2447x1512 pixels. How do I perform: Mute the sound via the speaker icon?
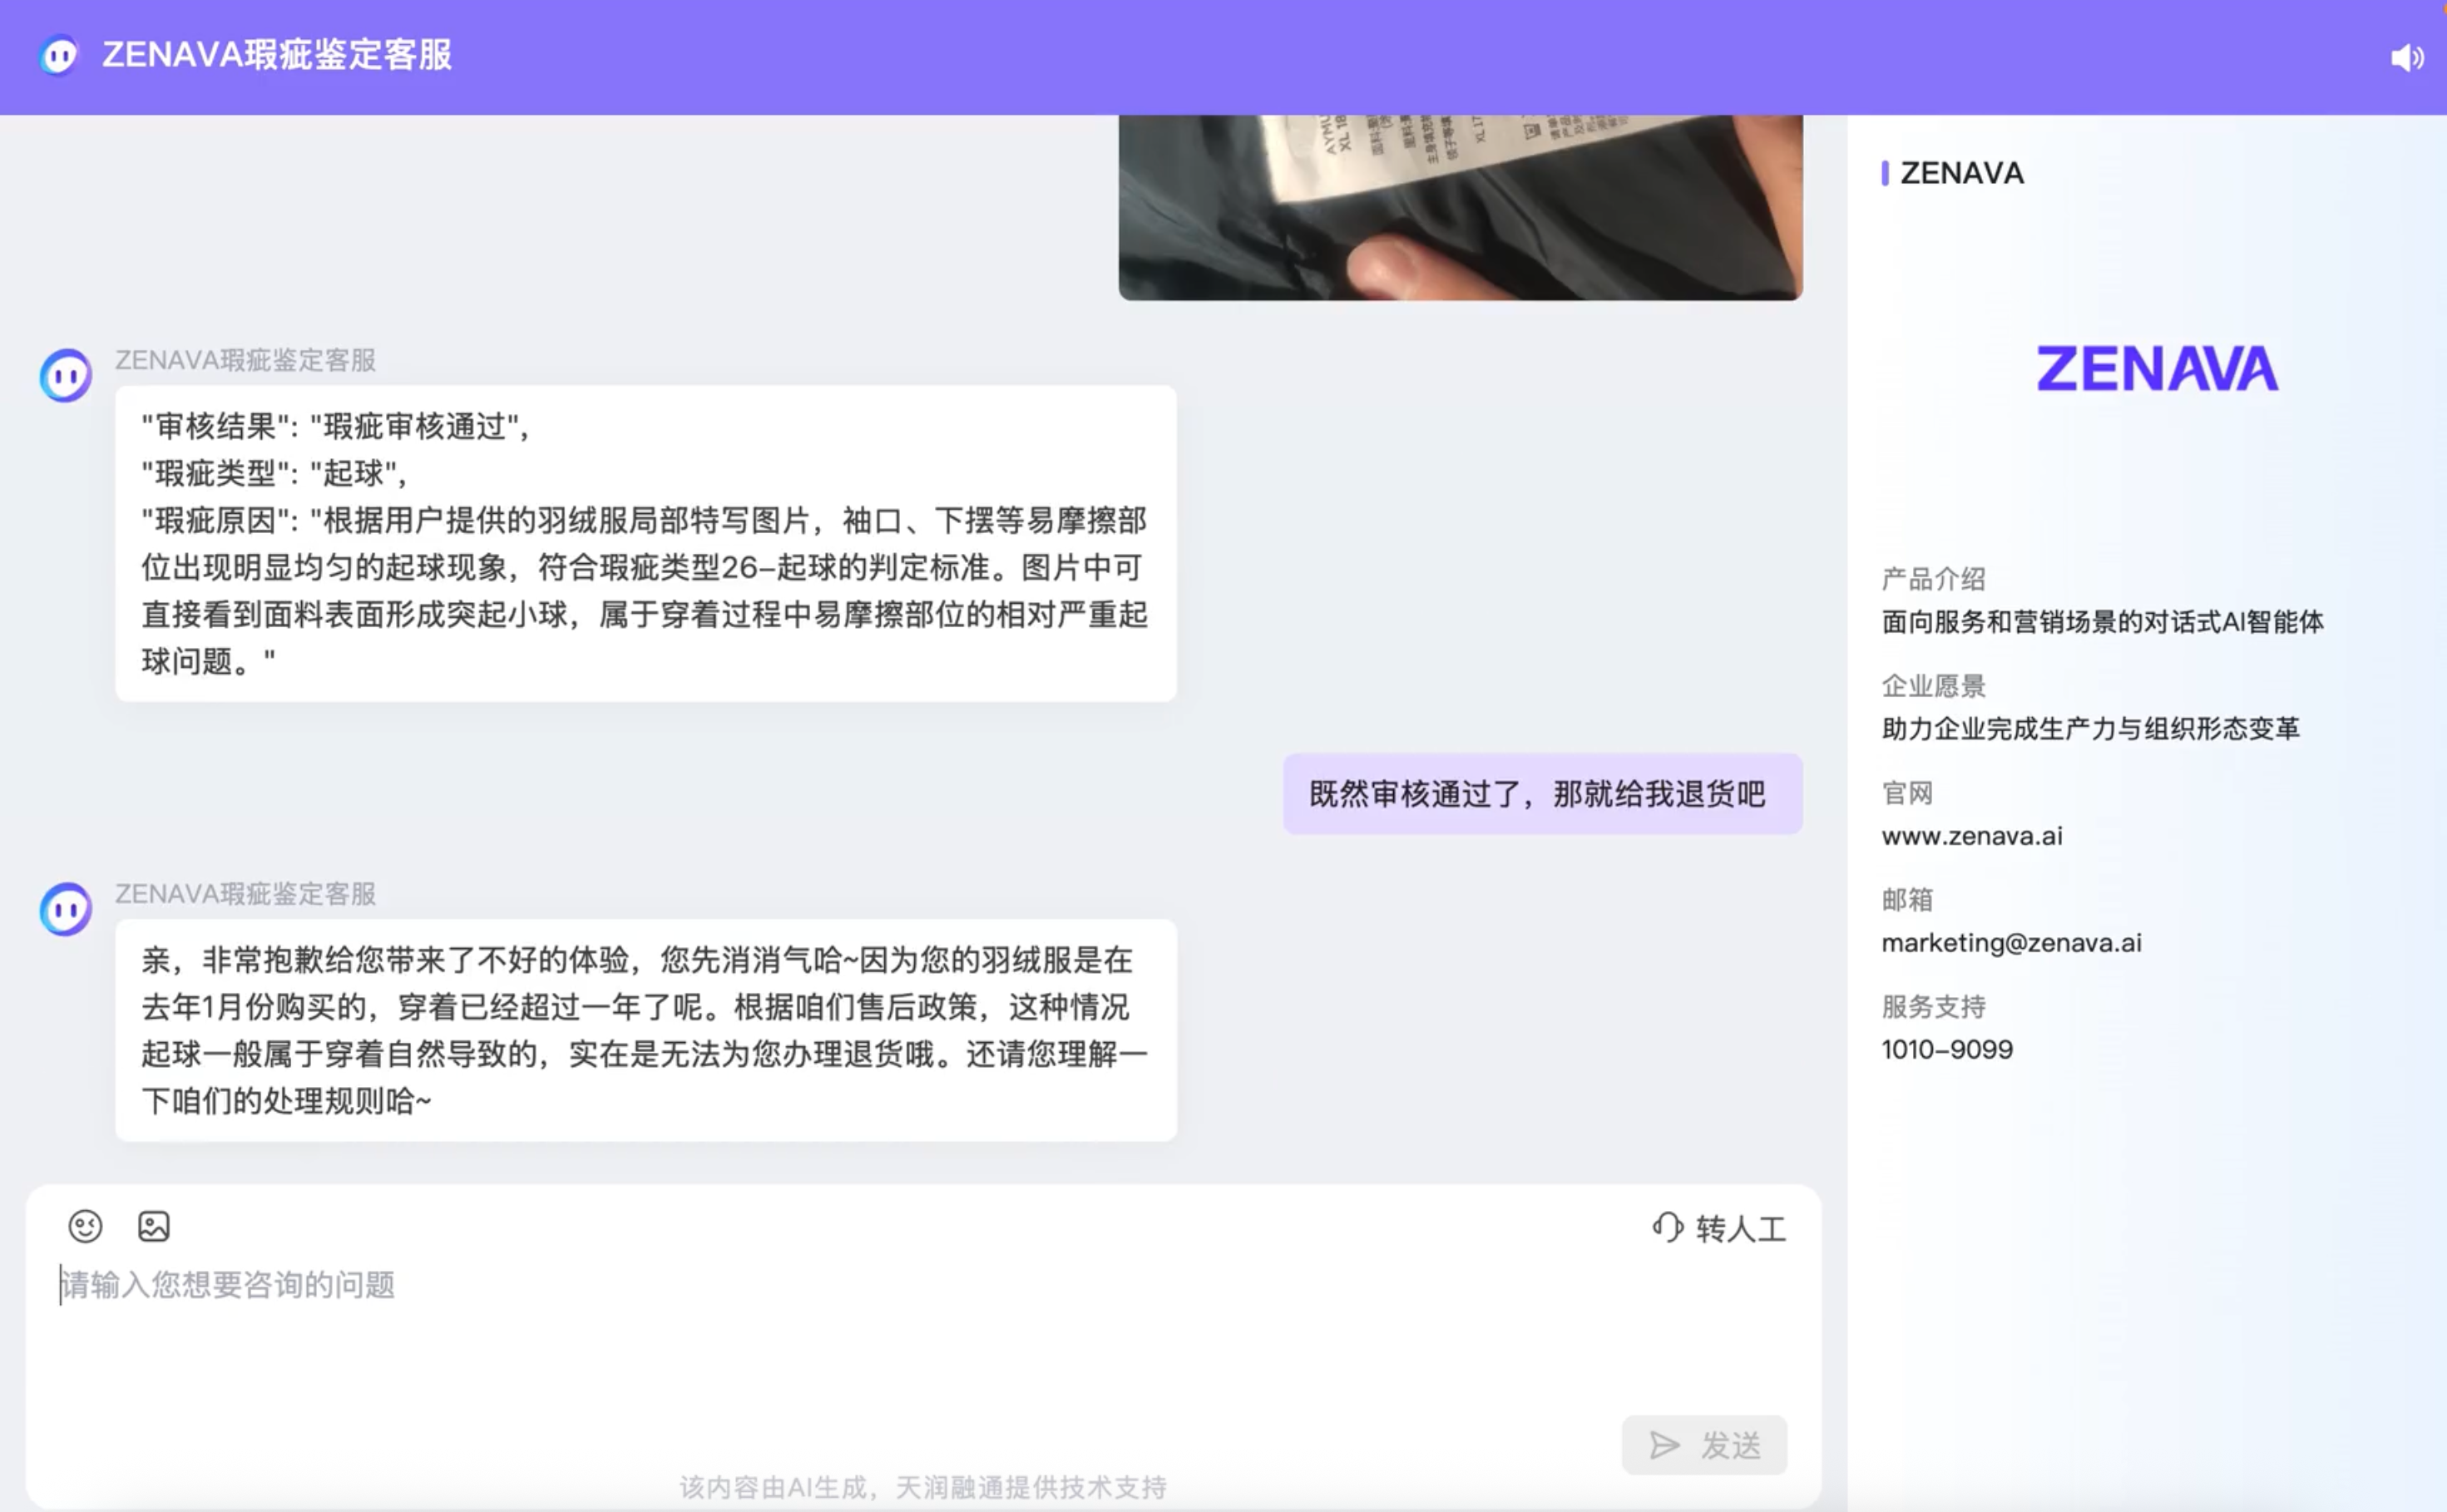tap(2406, 58)
